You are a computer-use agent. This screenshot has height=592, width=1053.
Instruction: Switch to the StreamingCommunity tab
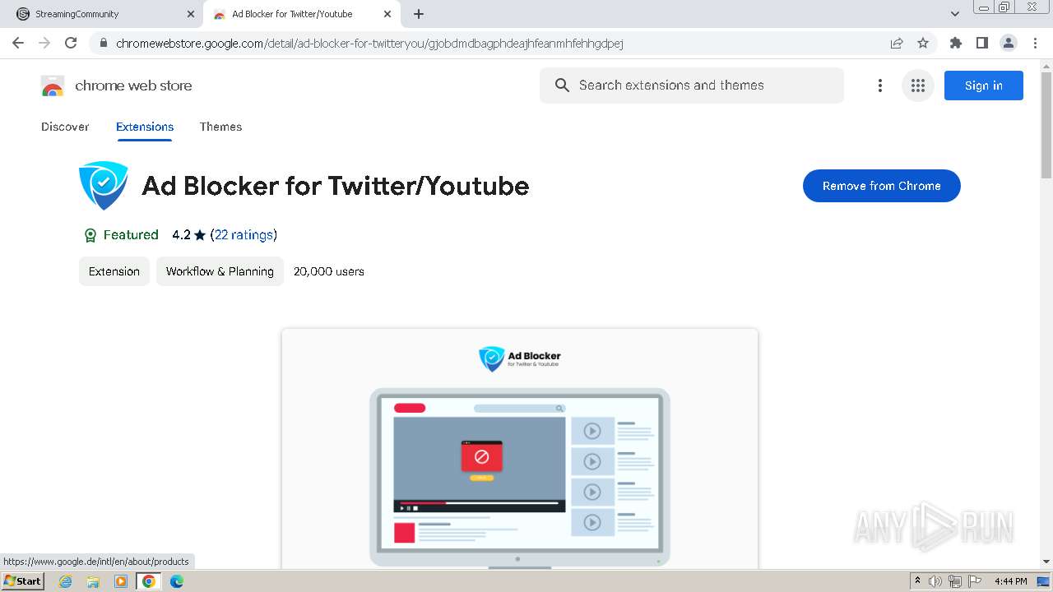point(100,14)
